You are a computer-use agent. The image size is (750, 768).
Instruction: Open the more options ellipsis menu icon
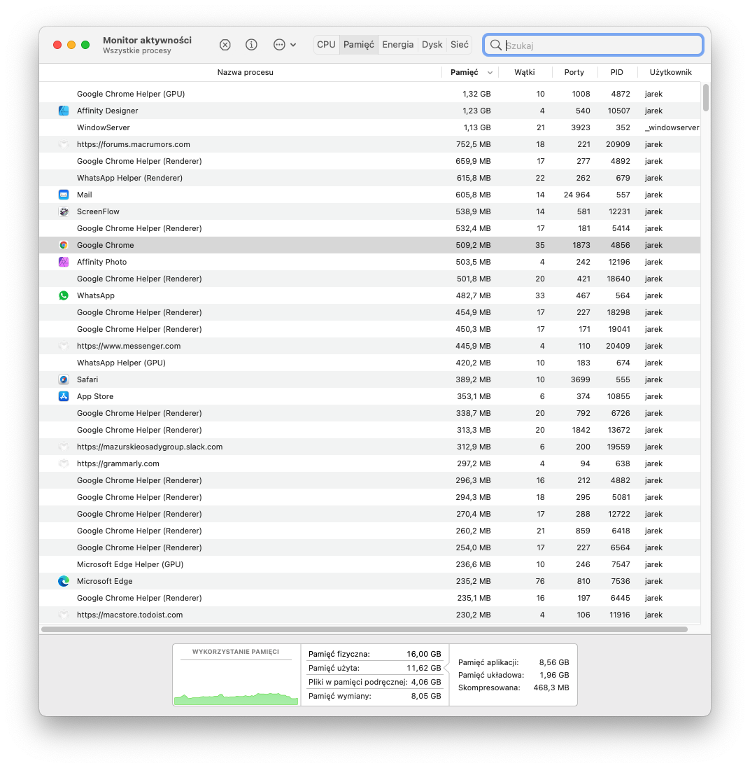click(x=279, y=45)
